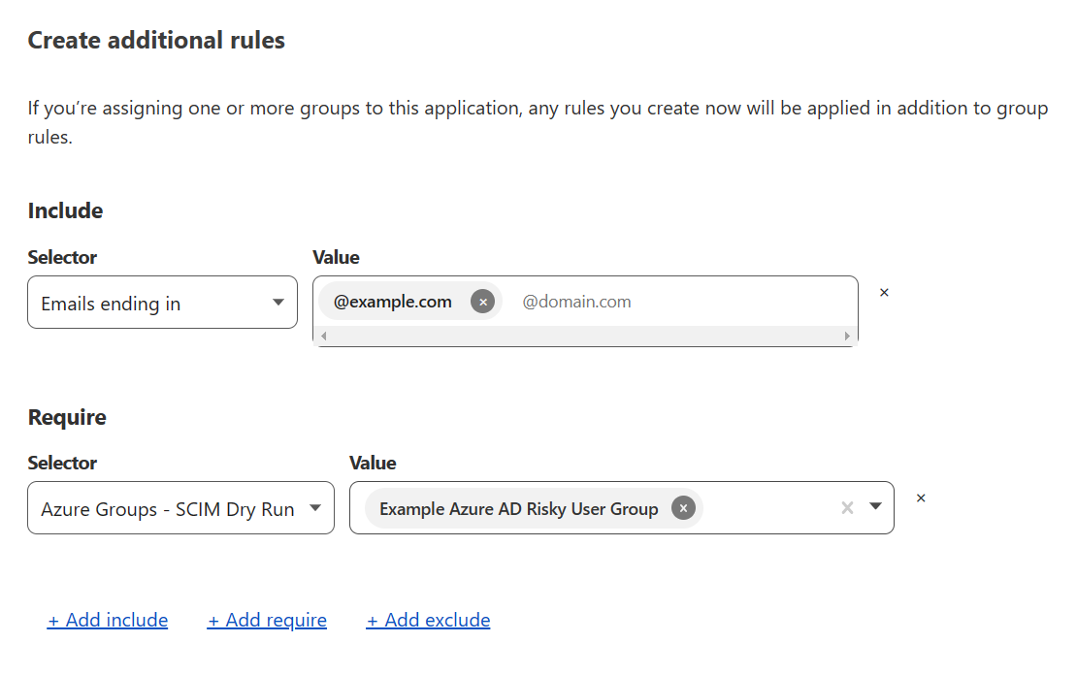Remove the @example.com email chip
The height and width of the screenshot is (675, 1077).
point(482,302)
